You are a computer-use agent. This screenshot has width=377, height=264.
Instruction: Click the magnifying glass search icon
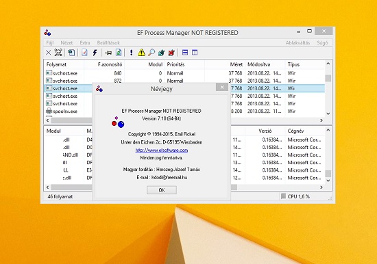click(151, 52)
